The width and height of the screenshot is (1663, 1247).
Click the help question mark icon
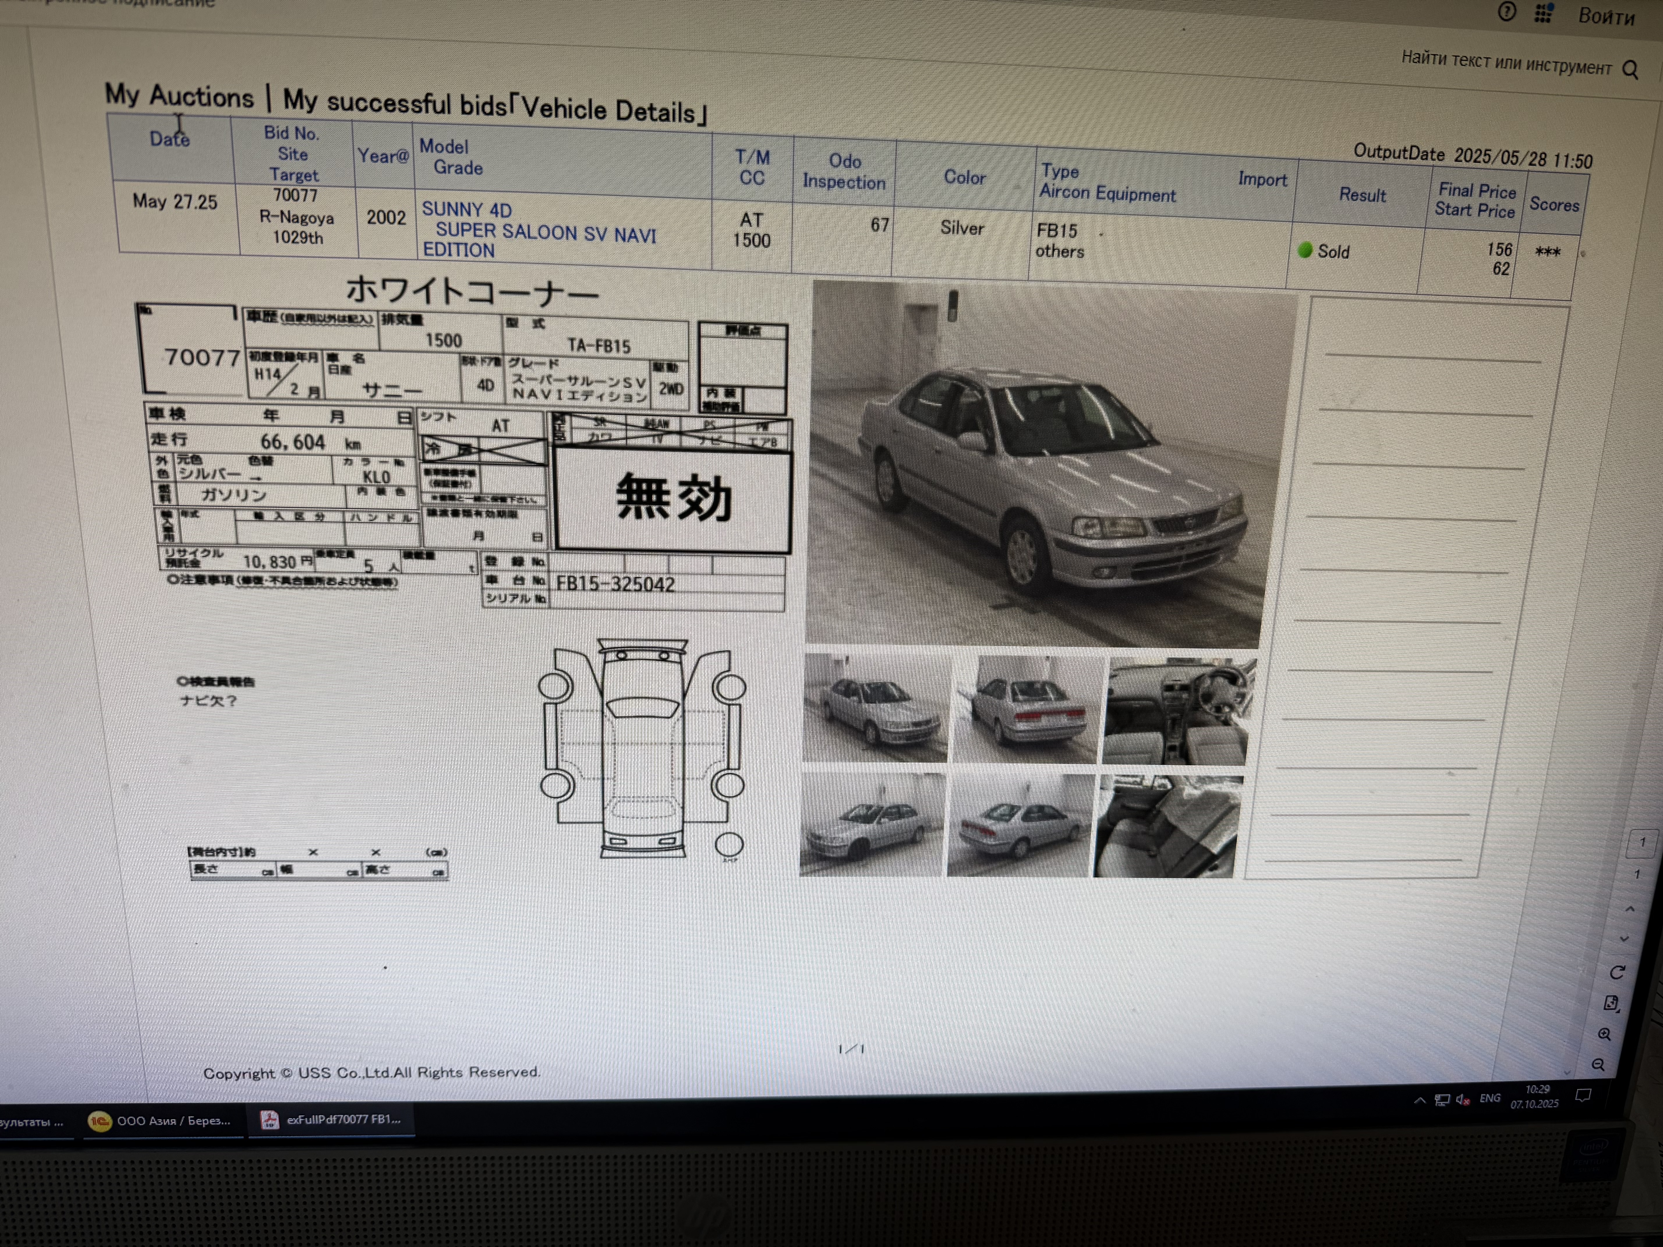(1507, 11)
